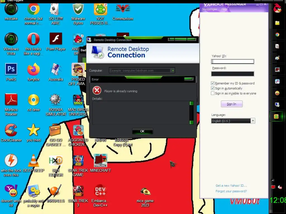Enable Sign in as invisible to everyone
This screenshot has height=214, width=286.
point(213,93)
